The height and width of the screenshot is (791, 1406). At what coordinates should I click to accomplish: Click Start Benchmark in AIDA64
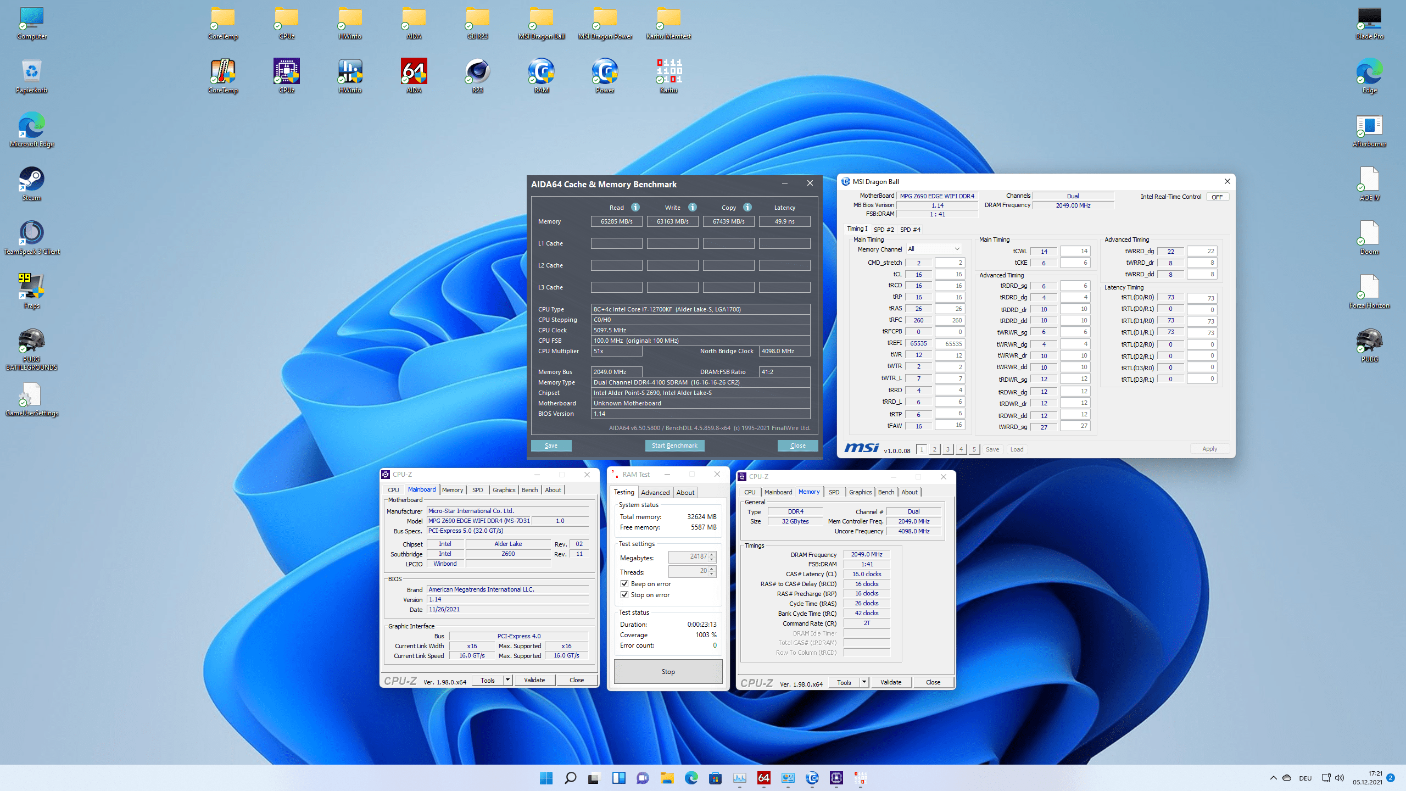coord(674,445)
